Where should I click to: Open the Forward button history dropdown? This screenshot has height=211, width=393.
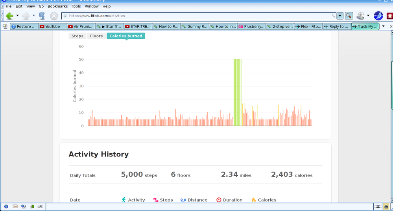tap(33, 16)
